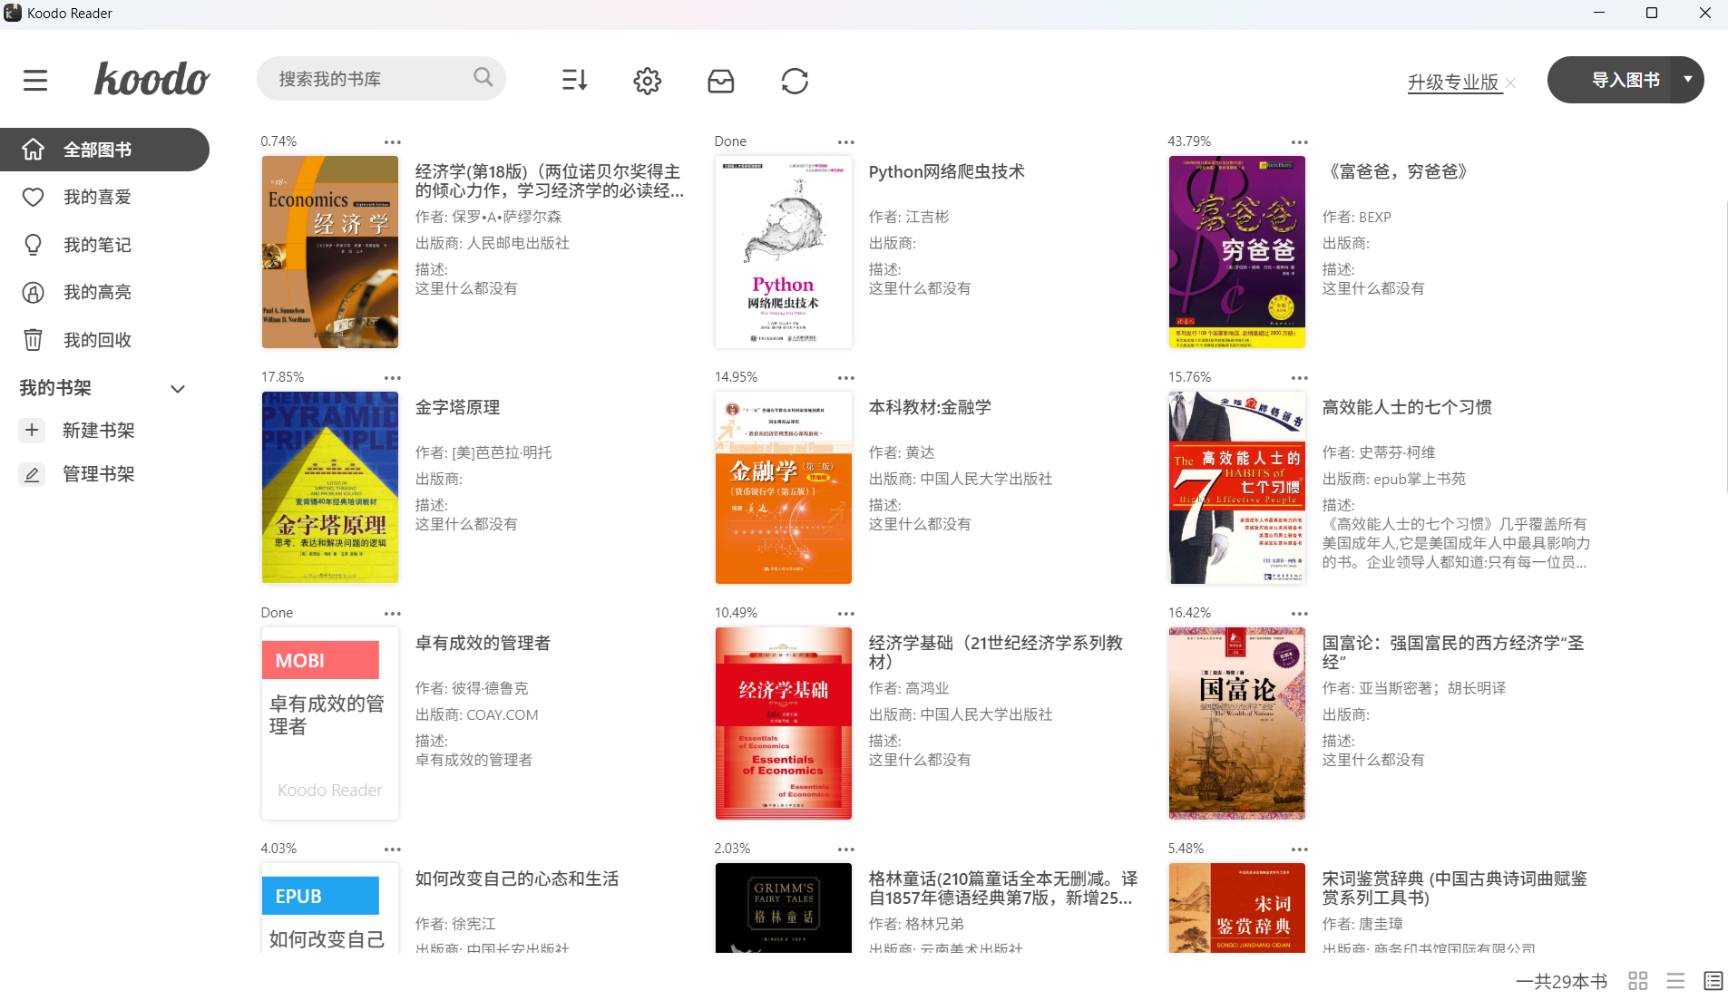The width and height of the screenshot is (1728, 1000).
Task: Click the 升级专业版 upgrade link
Action: (x=1452, y=83)
